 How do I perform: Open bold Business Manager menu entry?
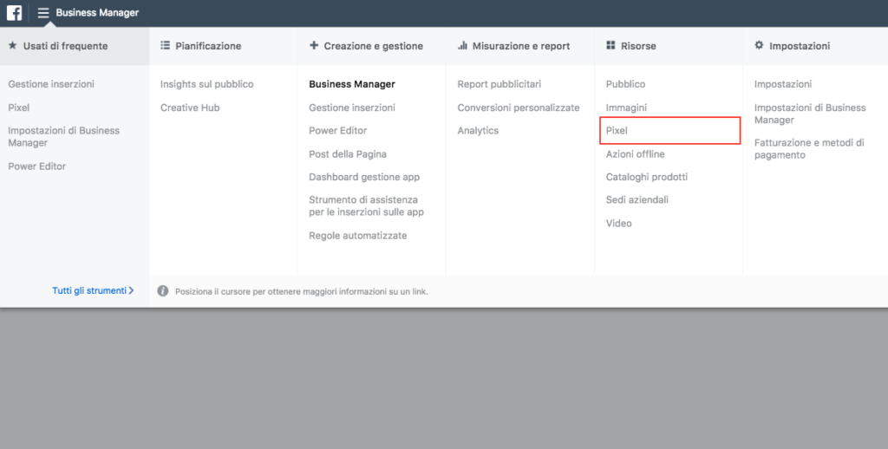coord(352,84)
